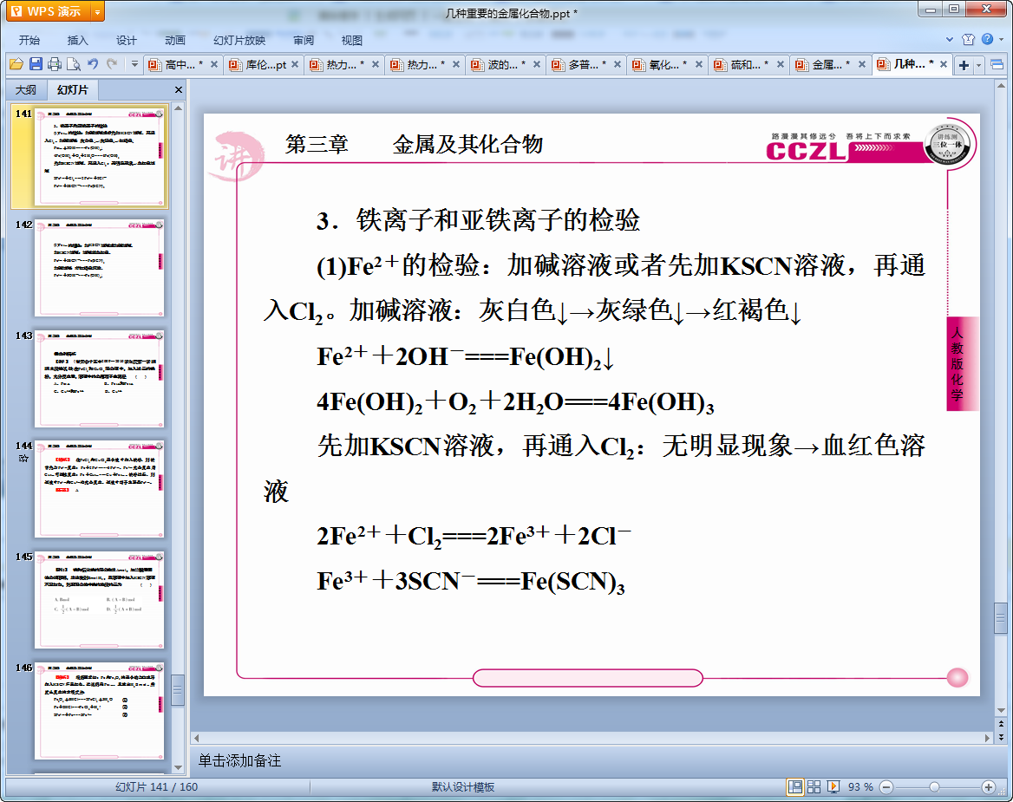Go to previous slide via double-arrow up
The width and height of the screenshot is (1013, 802).
click(x=1002, y=724)
